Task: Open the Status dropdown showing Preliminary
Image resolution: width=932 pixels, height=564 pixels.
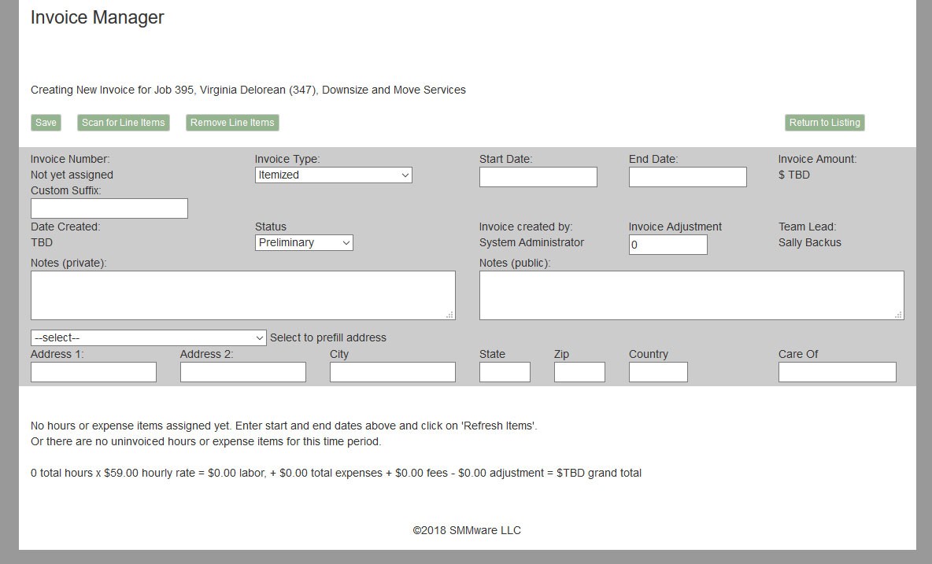Action: 304,243
